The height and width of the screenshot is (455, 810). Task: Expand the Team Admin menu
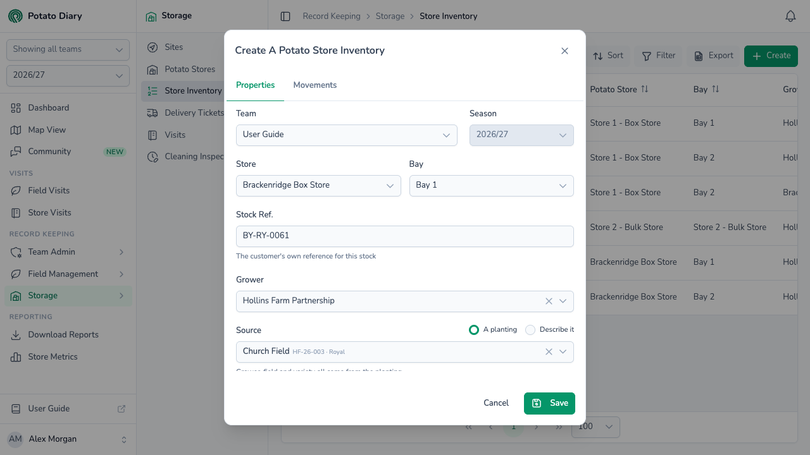[68, 252]
